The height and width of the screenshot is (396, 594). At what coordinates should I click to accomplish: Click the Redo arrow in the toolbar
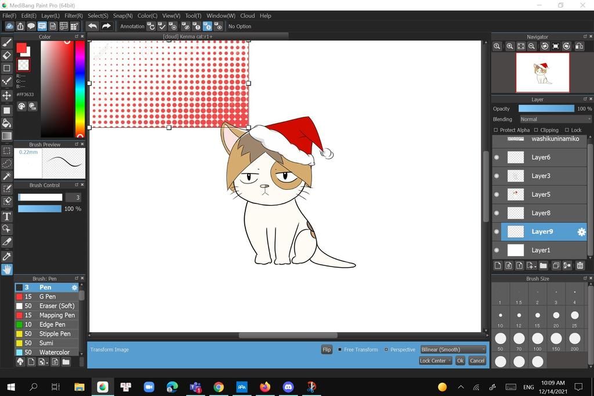click(107, 26)
